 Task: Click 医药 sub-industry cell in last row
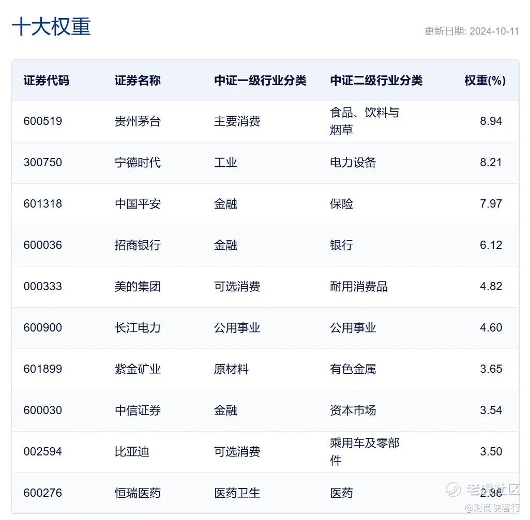point(341,493)
